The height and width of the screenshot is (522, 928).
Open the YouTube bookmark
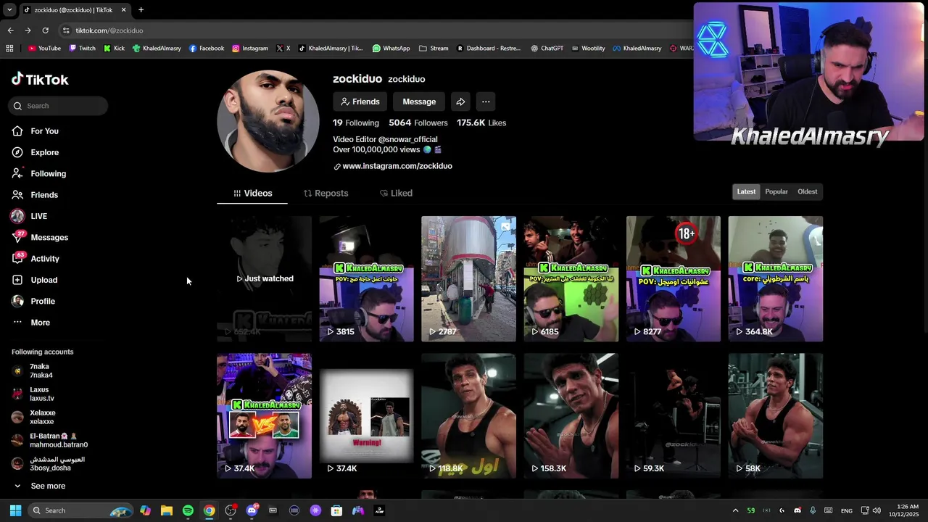[x=44, y=49]
